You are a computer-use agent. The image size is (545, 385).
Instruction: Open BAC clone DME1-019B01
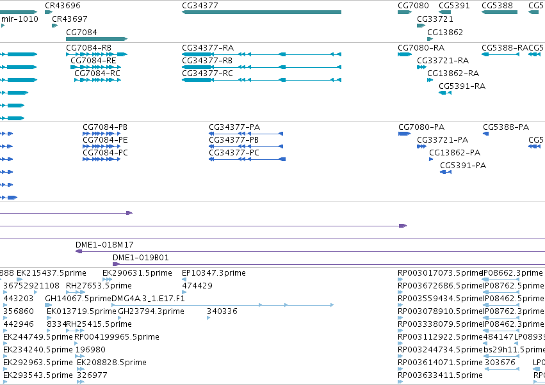click(x=141, y=258)
